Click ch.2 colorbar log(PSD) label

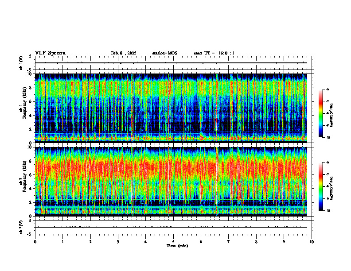point(332,189)
